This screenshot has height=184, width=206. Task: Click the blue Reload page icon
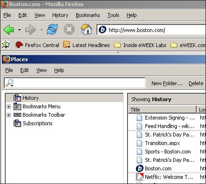tap(52, 29)
